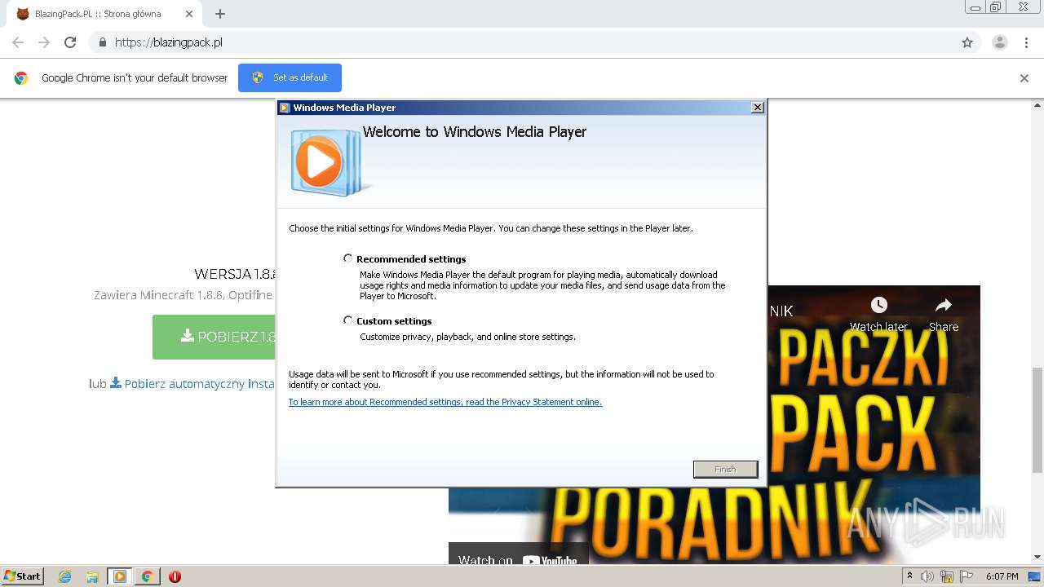Minimize the Chrome window

(975, 7)
